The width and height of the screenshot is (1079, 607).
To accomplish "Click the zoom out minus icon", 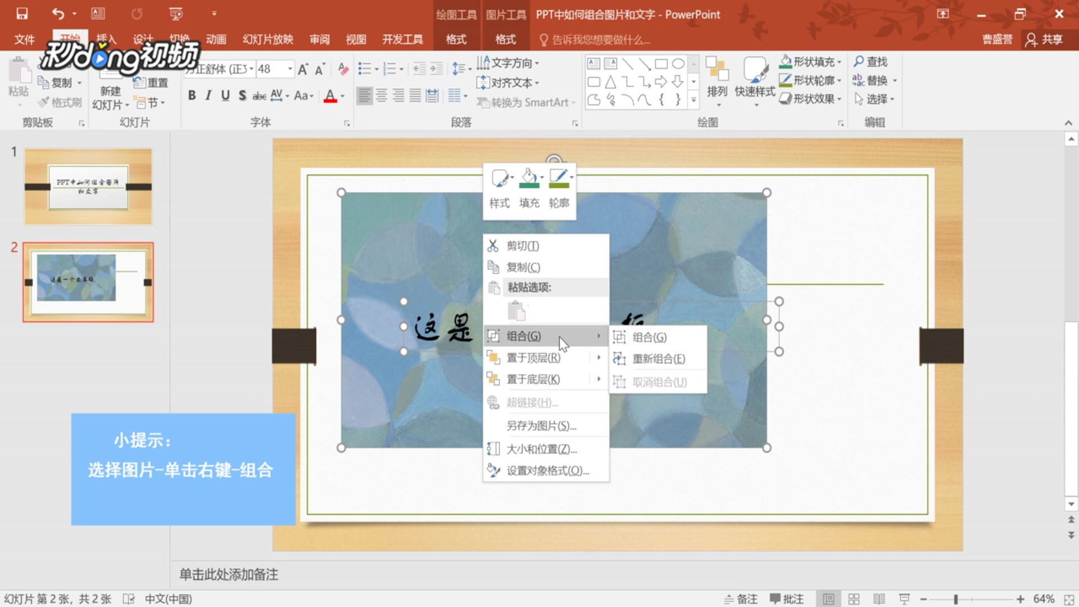I will pos(923,599).
